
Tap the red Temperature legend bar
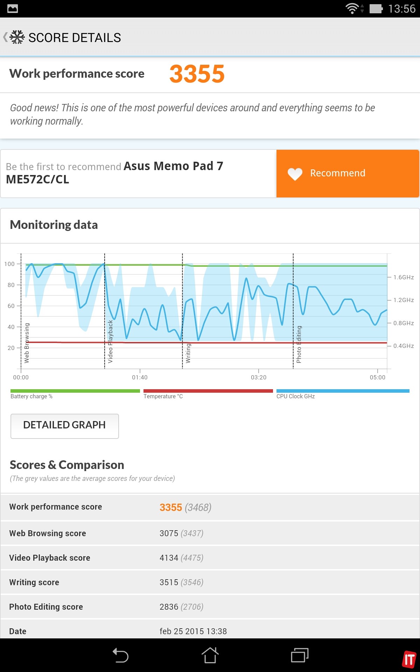click(208, 391)
